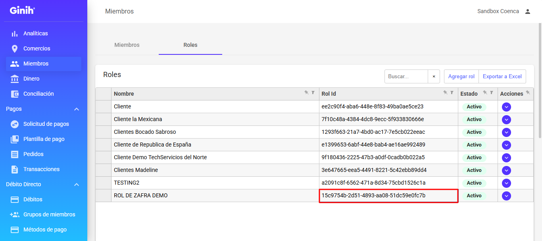Open actions for Cliente de Republica de España
Viewport: 542px width, 241px height.
tap(506, 145)
